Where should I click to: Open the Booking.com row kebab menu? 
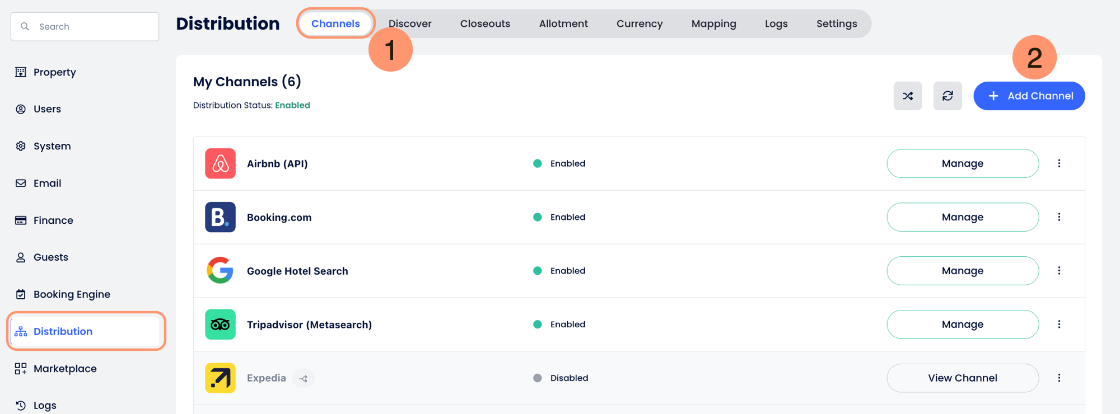tap(1059, 217)
